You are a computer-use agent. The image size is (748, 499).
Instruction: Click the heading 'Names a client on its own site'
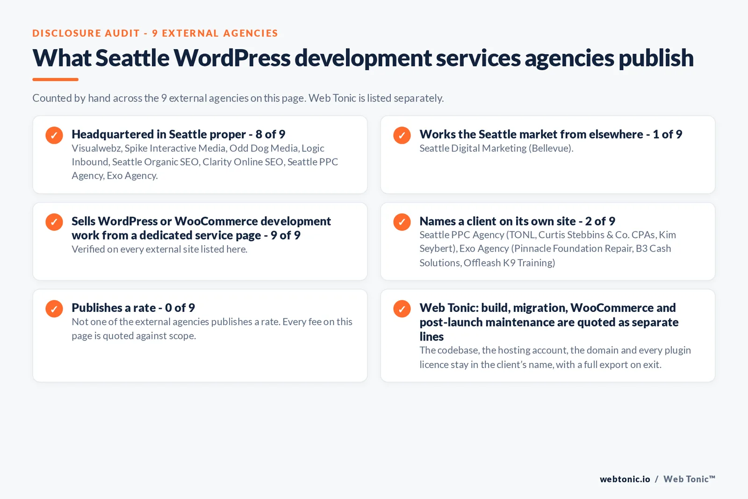click(517, 221)
